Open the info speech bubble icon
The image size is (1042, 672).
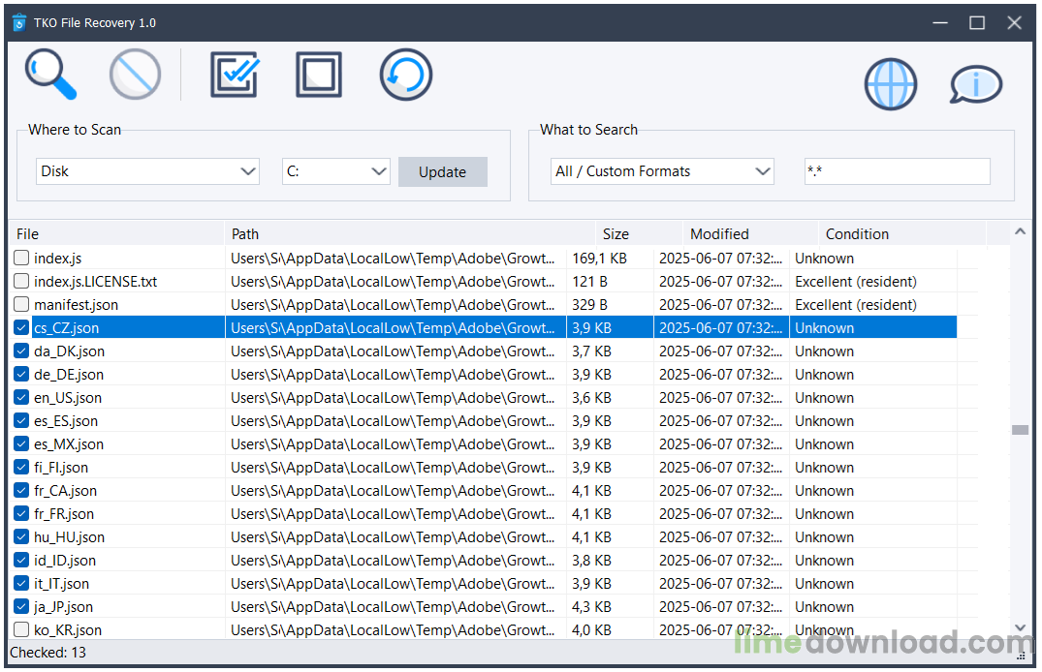(x=975, y=85)
